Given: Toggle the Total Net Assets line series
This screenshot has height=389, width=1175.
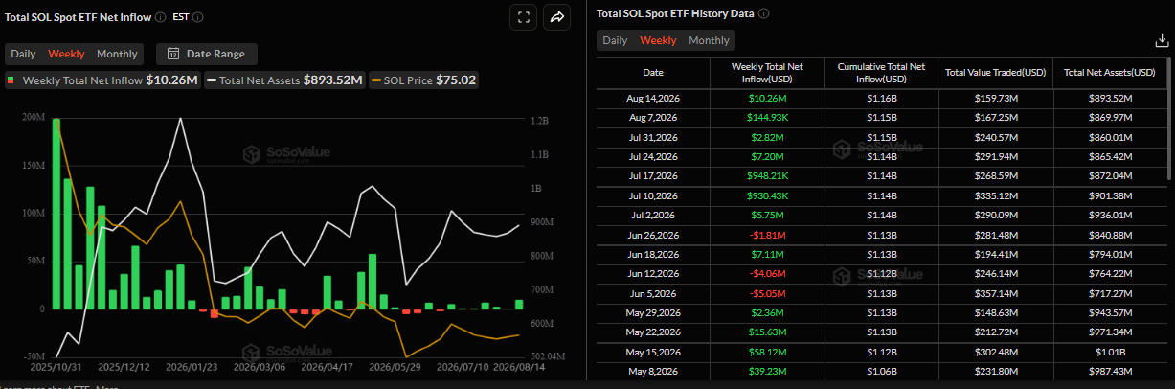Looking at the screenshot, I should click(284, 80).
